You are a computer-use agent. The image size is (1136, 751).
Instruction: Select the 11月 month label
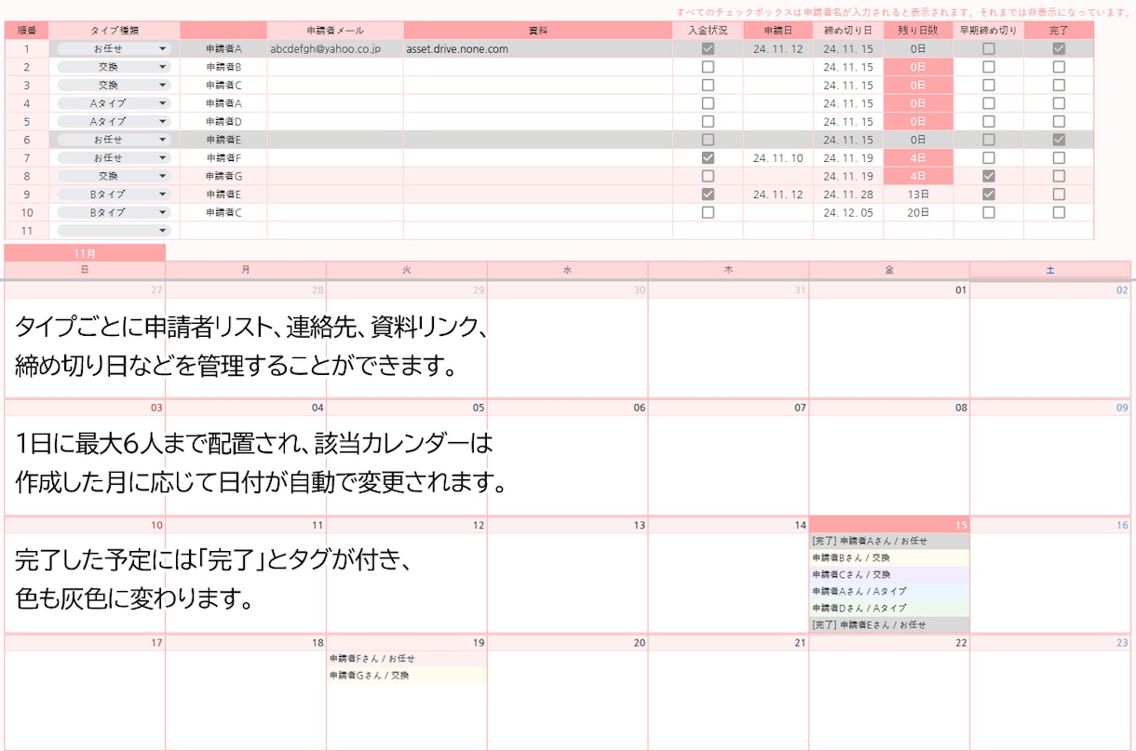pos(85,252)
